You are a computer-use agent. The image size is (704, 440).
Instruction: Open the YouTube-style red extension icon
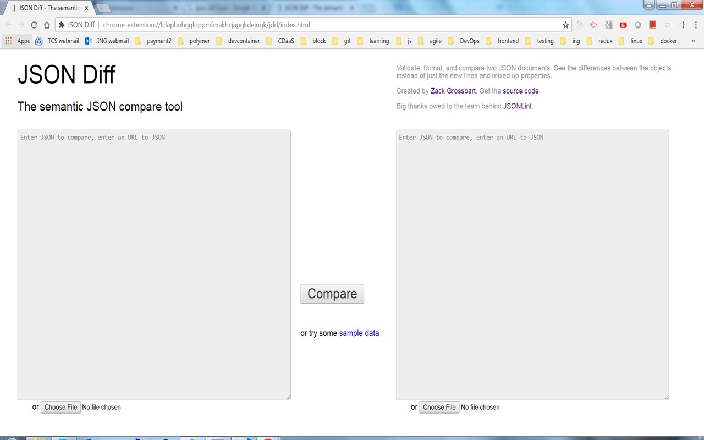point(624,25)
